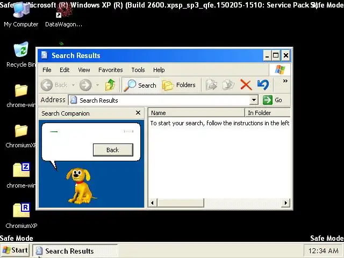Image resolution: width=344 pixels, height=258 pixels.
Task: Show the Folders pane
Action: point(179,85)
